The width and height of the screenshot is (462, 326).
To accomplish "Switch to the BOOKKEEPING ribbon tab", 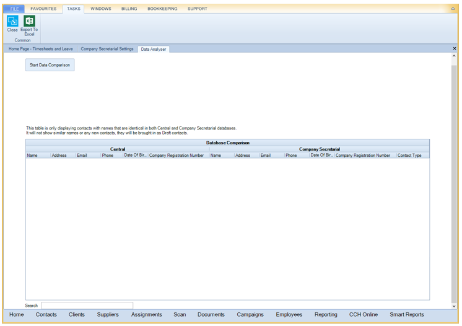I will [162, 9].
